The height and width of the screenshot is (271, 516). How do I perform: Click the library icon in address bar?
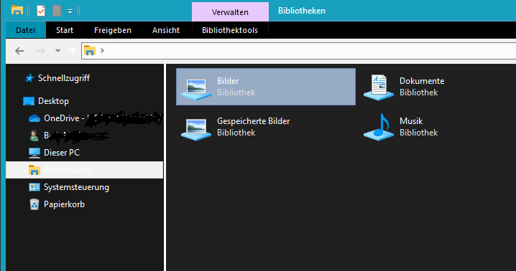pyautogui.click(x=90, y=50)
